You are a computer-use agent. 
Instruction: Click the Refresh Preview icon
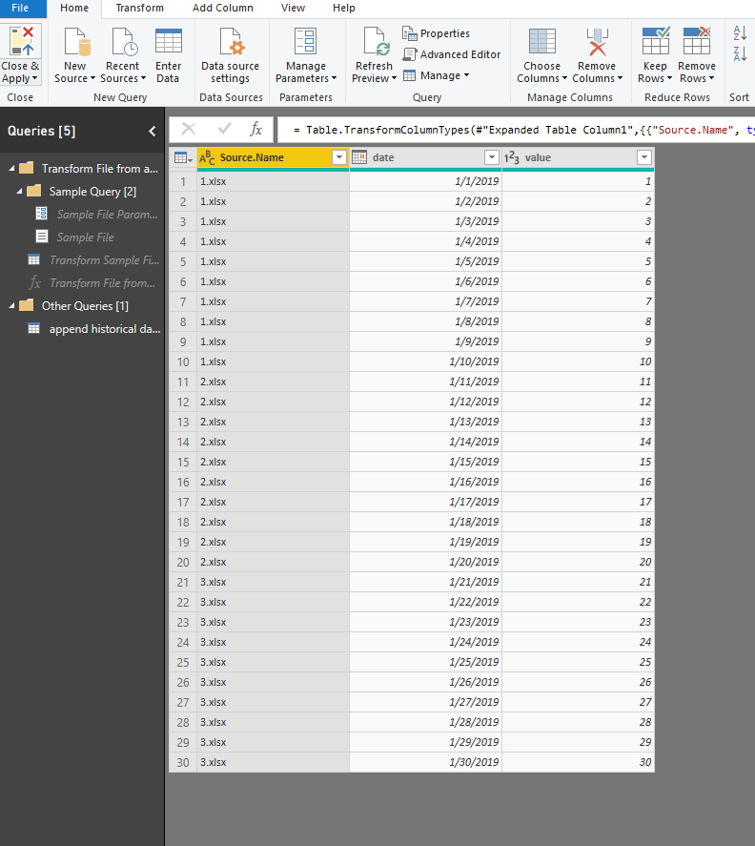coord(377,42)
